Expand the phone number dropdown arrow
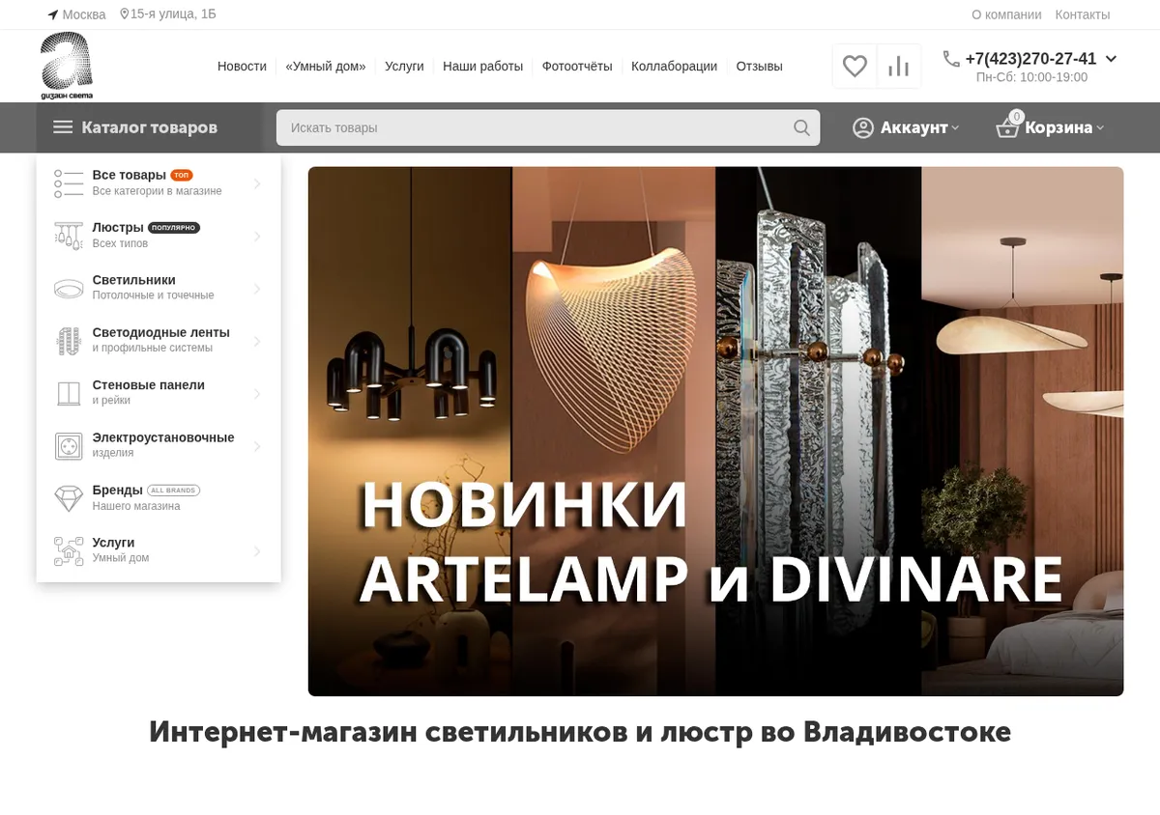Viewport: 1160px width, 815px height. pyautogui.click(x=1111, y=59)
